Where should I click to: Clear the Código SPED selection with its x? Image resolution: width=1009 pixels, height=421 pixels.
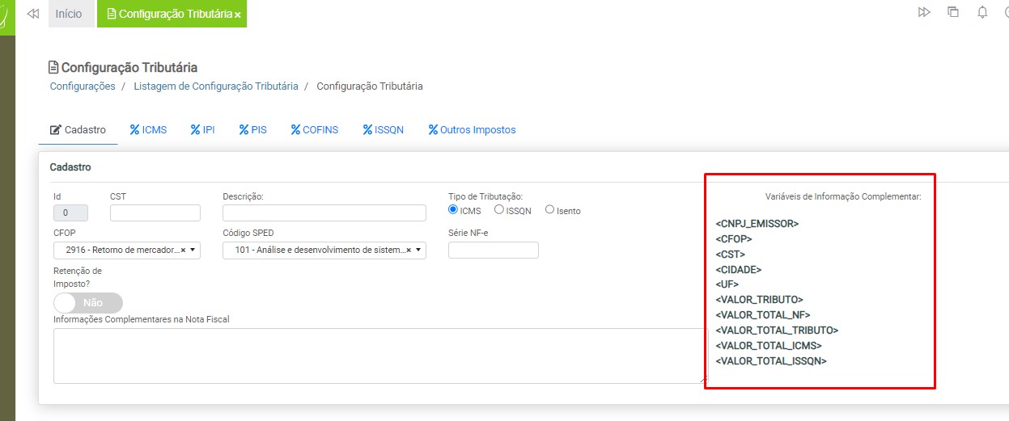[x=409, y=250]
